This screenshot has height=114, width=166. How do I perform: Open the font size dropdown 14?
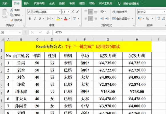pos(69,12)
